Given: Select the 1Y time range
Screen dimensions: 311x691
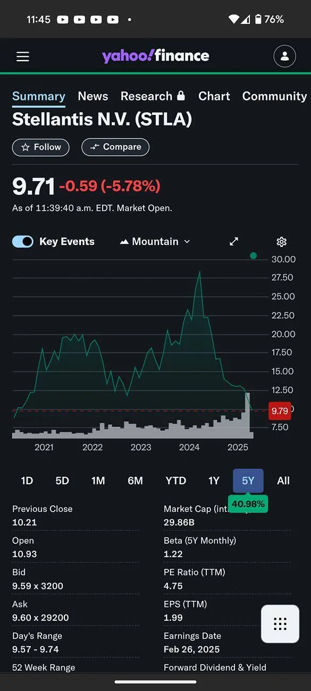Looking at the screenshot, I should coord(214,481).
